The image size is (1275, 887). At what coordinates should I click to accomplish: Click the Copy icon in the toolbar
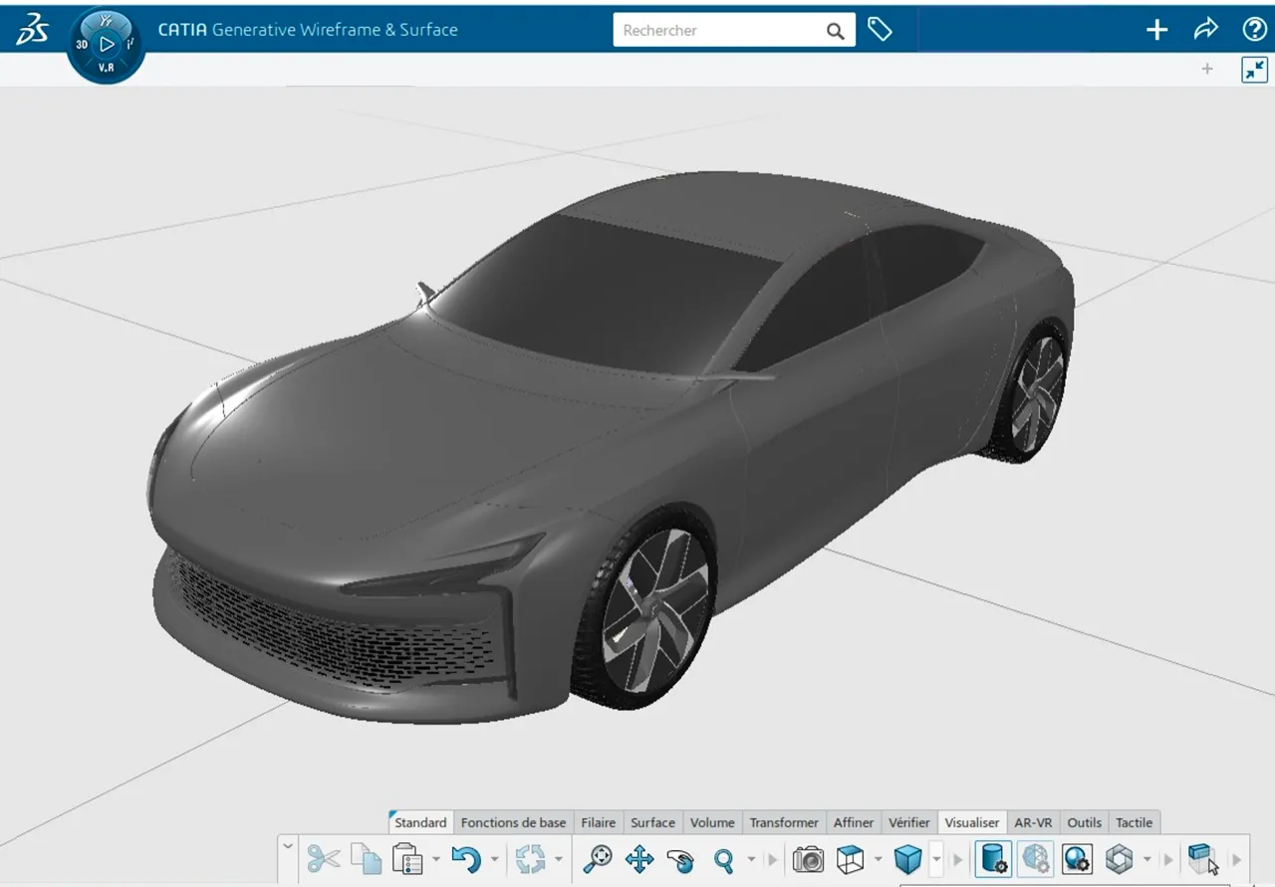point(365,858)
